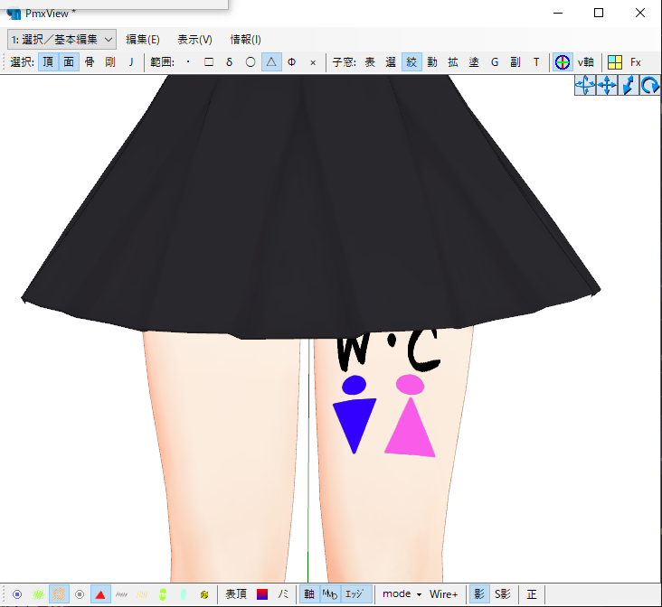Open the 塗 paint sub-window
The height and width of the screenshot is (607, 662).
coord(474,62)
